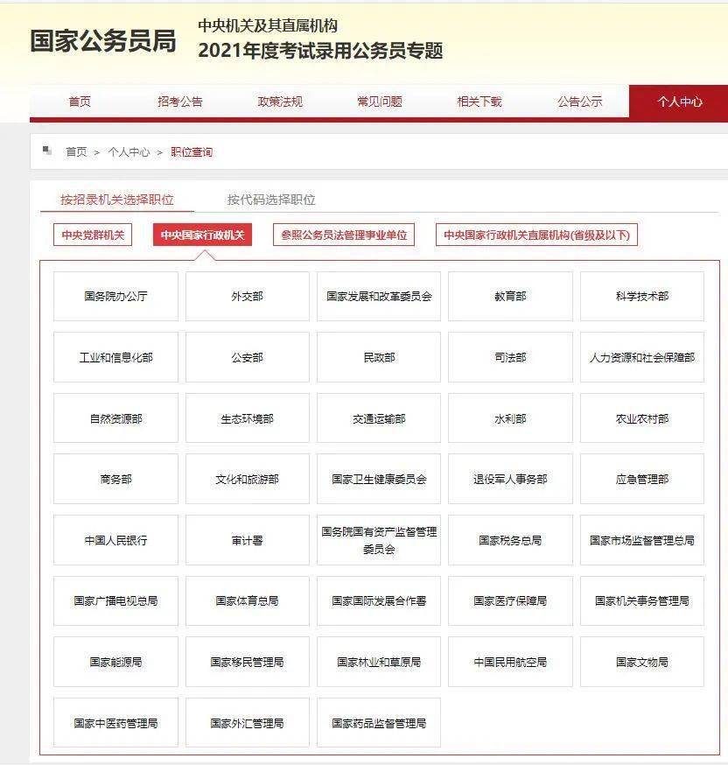Click the breadcrumb home icon
The width and height of the screenshot is (728, 765).
coord(47,151)
